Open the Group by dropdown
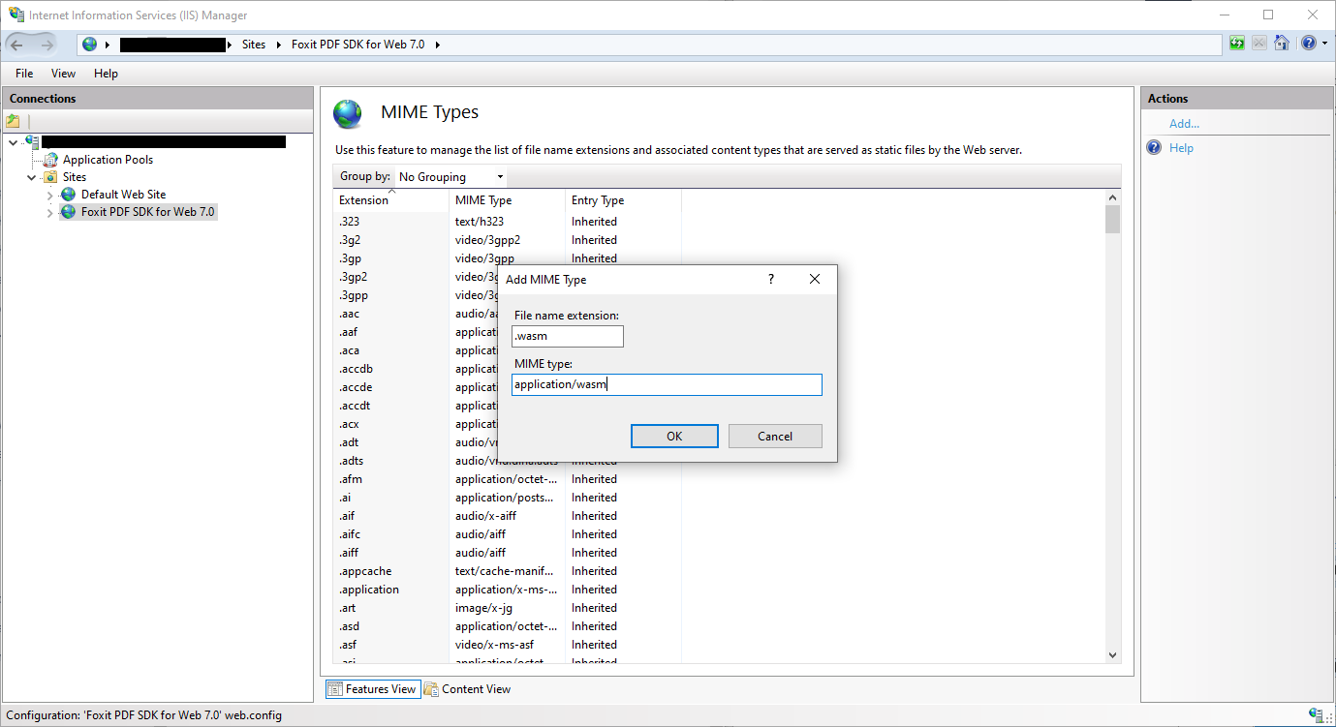1336x727 pixels. 451,177
